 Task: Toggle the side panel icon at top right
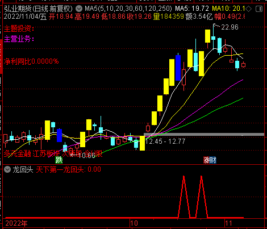pos(259,9)
